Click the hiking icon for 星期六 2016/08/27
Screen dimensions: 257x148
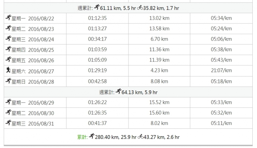coord(8,71)
